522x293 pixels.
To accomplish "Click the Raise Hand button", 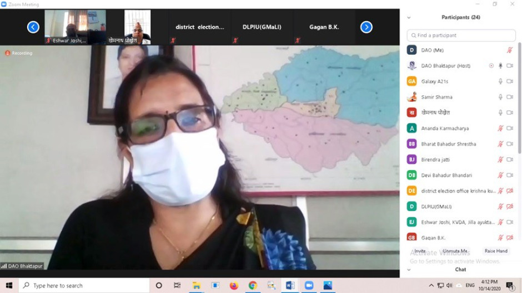I will pos(496,251).
